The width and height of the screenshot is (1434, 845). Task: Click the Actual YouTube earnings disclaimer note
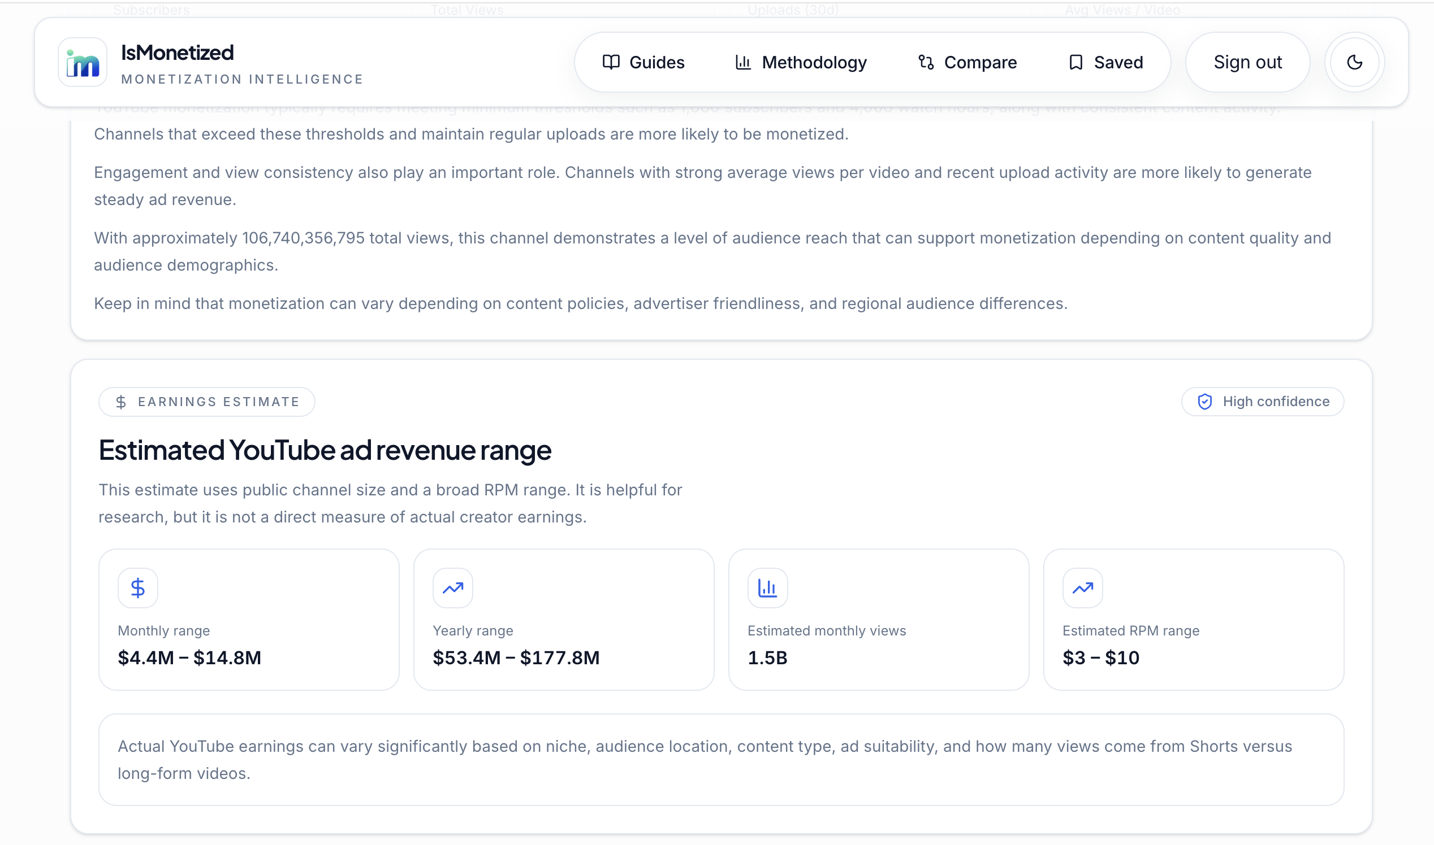[x=722, y=760]
